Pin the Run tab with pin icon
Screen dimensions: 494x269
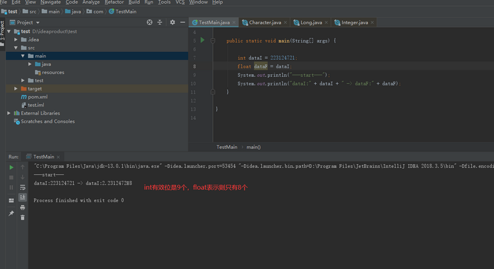pos(11,213)
